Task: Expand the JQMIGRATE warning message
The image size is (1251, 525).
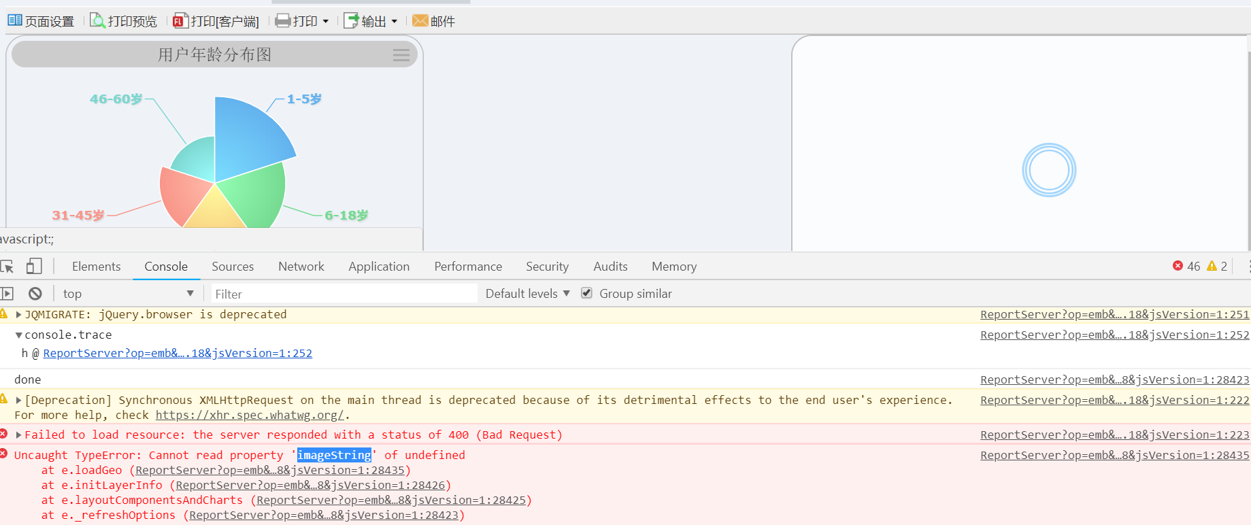Action: pos(19,315)
